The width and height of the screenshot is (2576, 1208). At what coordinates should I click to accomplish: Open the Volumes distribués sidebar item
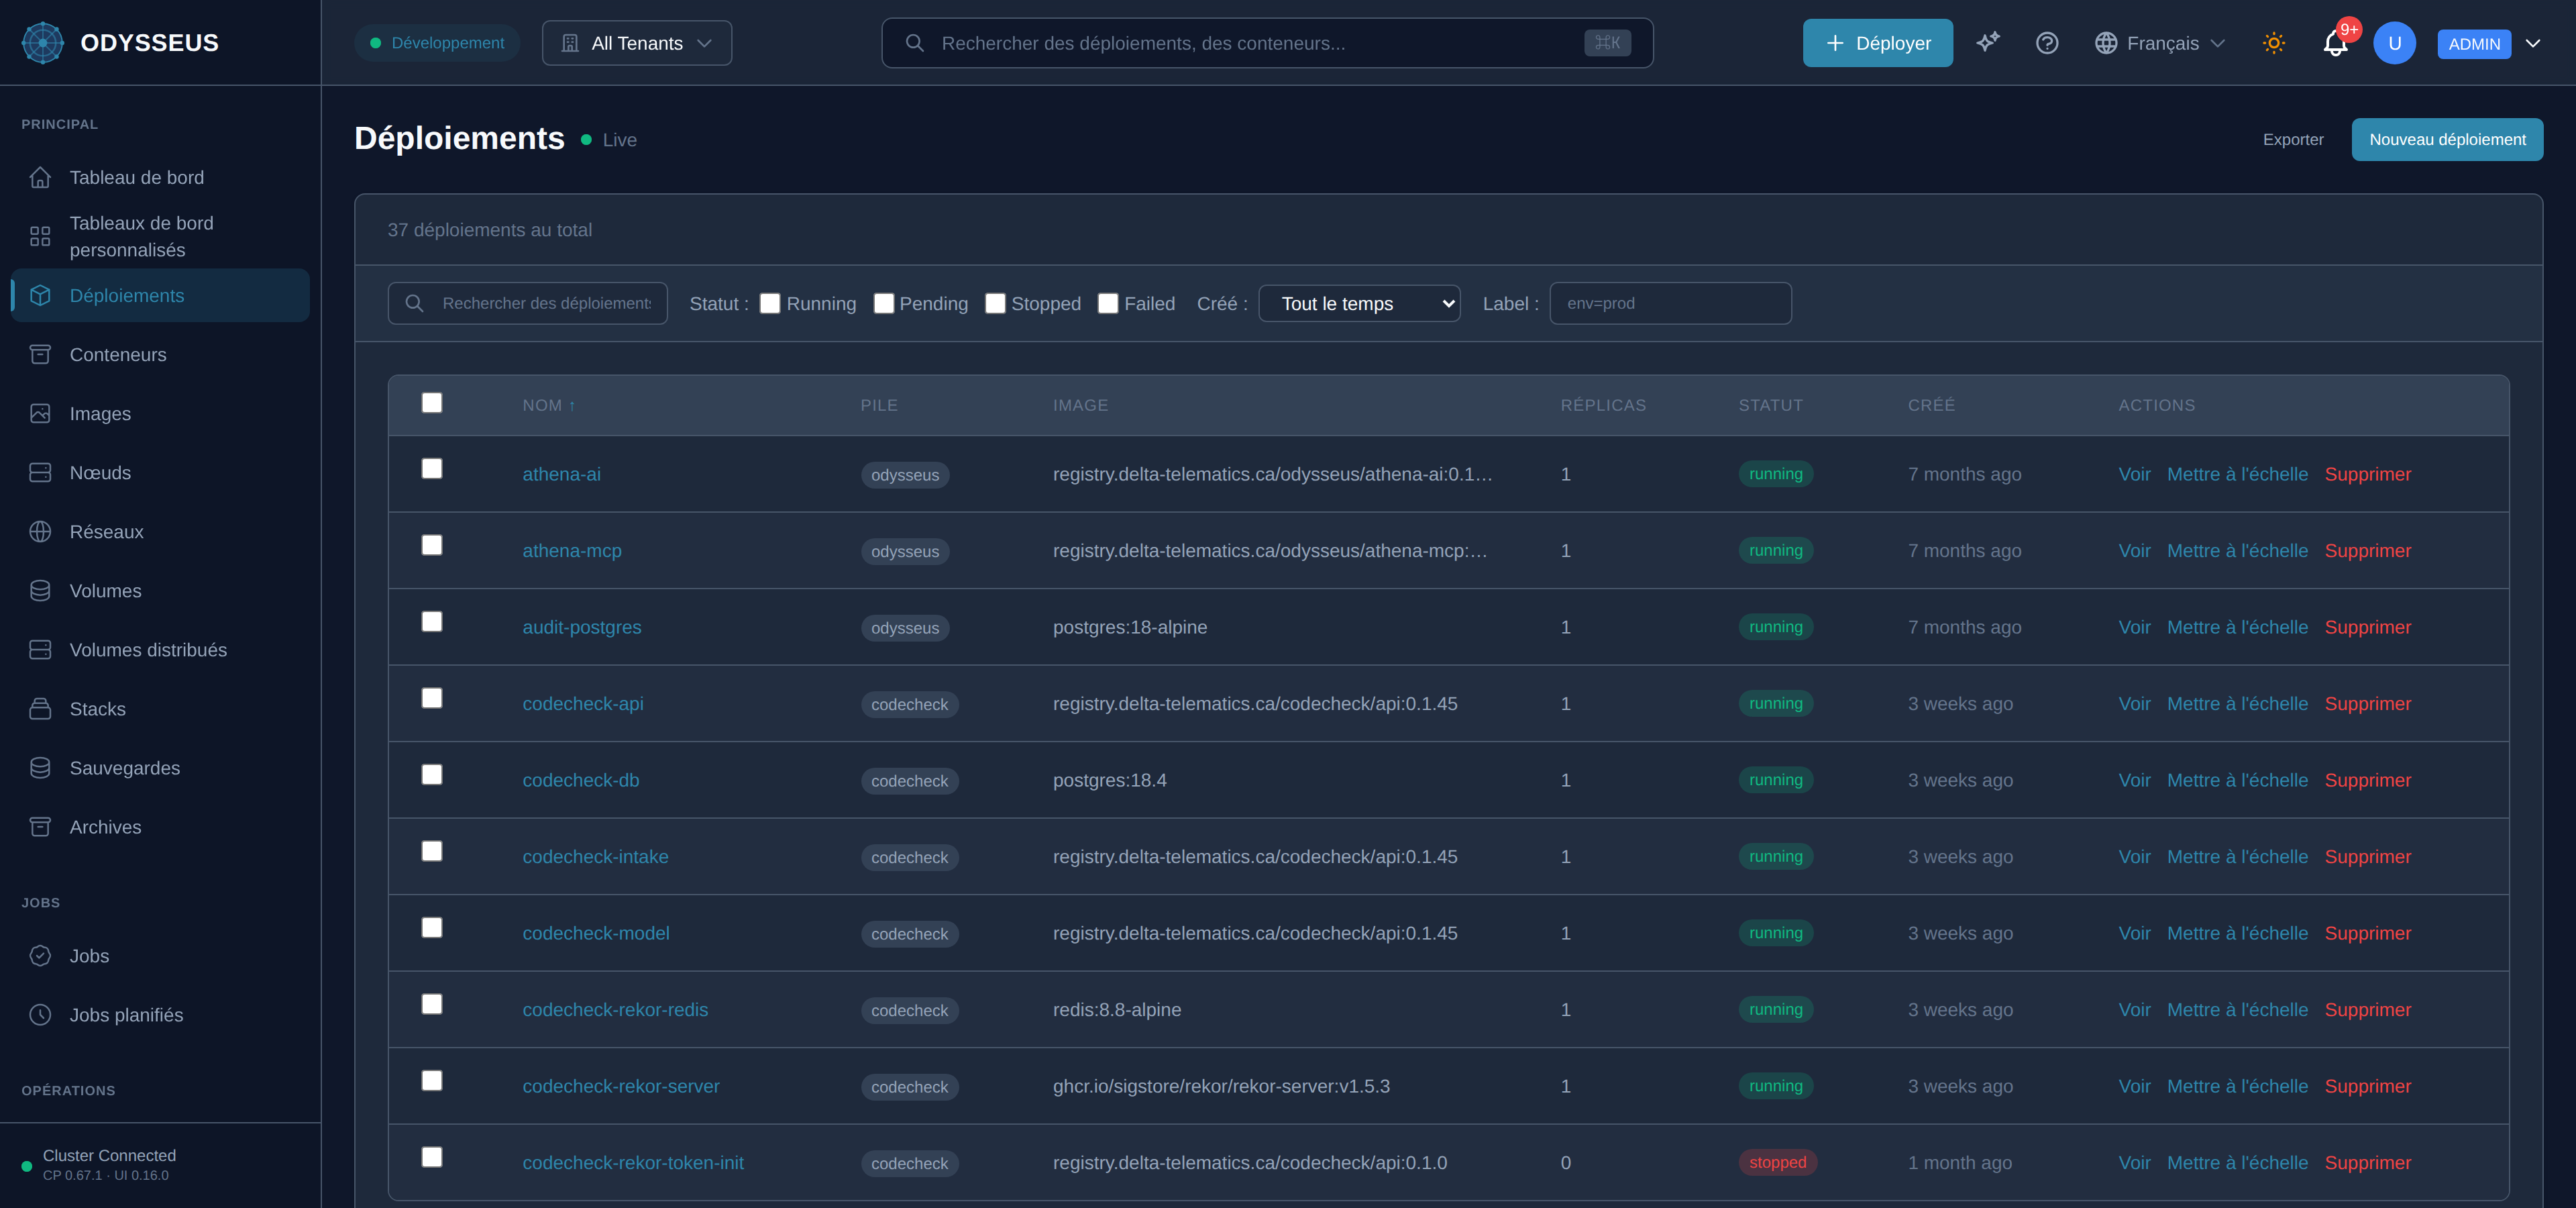coord(160,650)
